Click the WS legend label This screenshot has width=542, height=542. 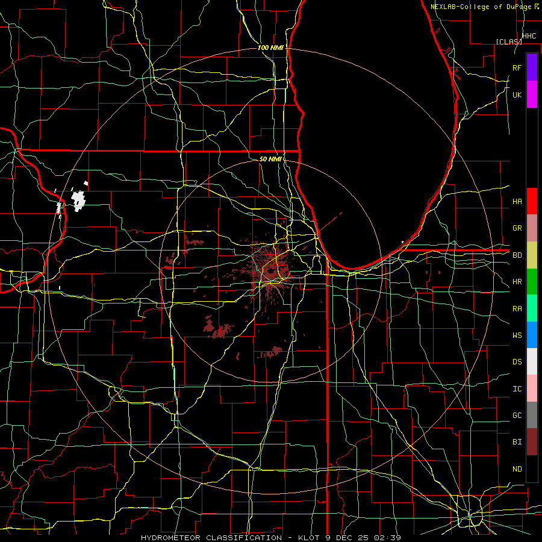click(517, 335)
